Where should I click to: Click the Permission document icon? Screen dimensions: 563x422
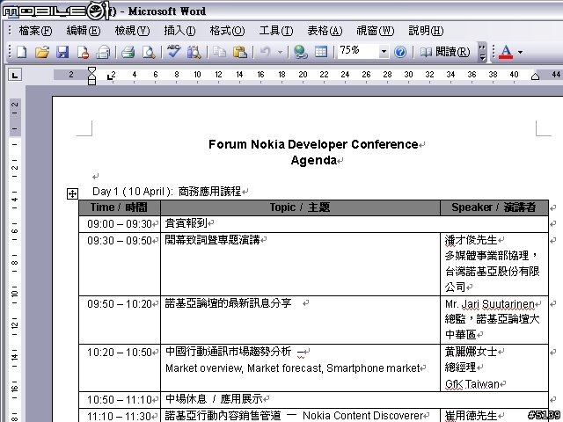coord(84,52)
